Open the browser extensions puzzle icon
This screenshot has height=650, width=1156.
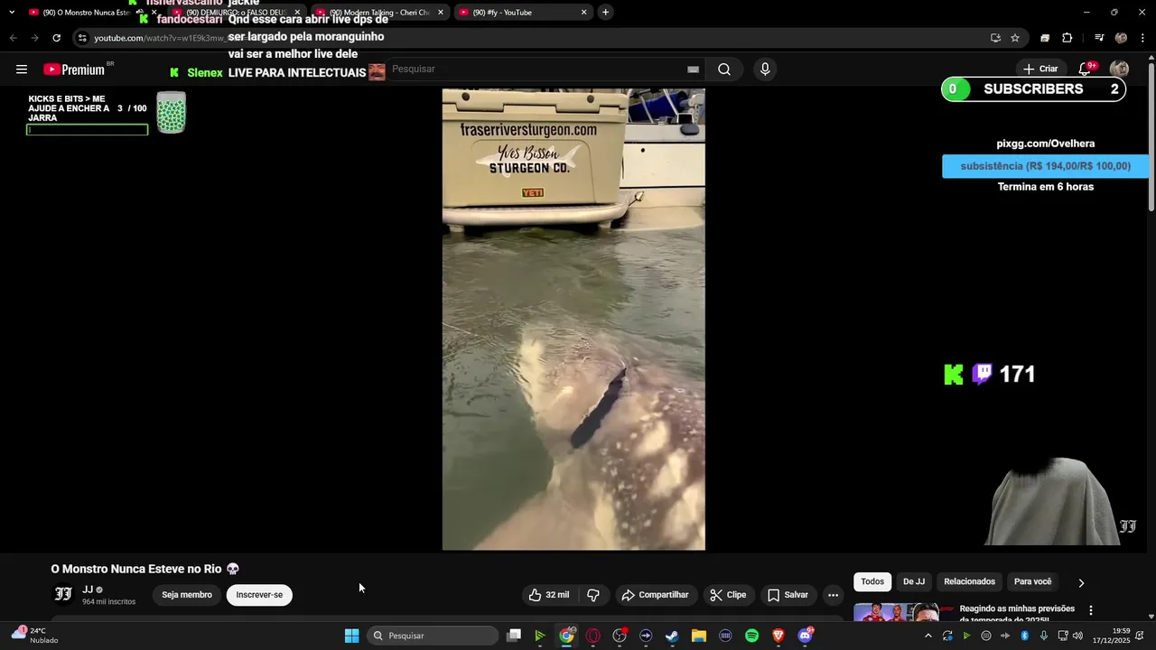tap(1067, 38)
